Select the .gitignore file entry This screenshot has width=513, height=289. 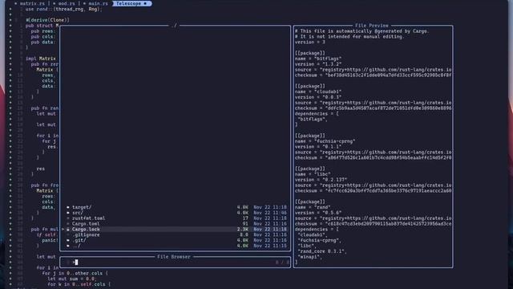[x=86, y=235]
